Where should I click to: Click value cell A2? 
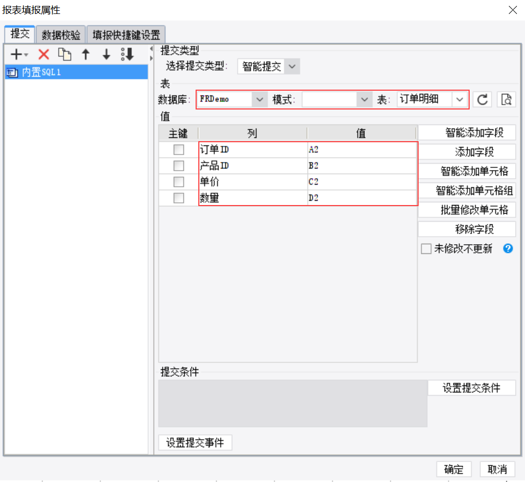(362, 150)
